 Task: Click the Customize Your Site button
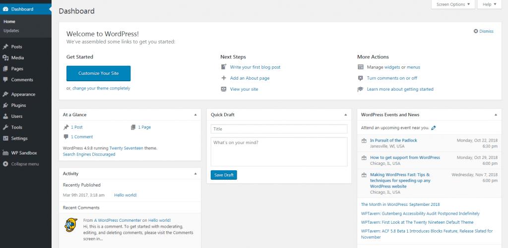click(x=99, y=73)
